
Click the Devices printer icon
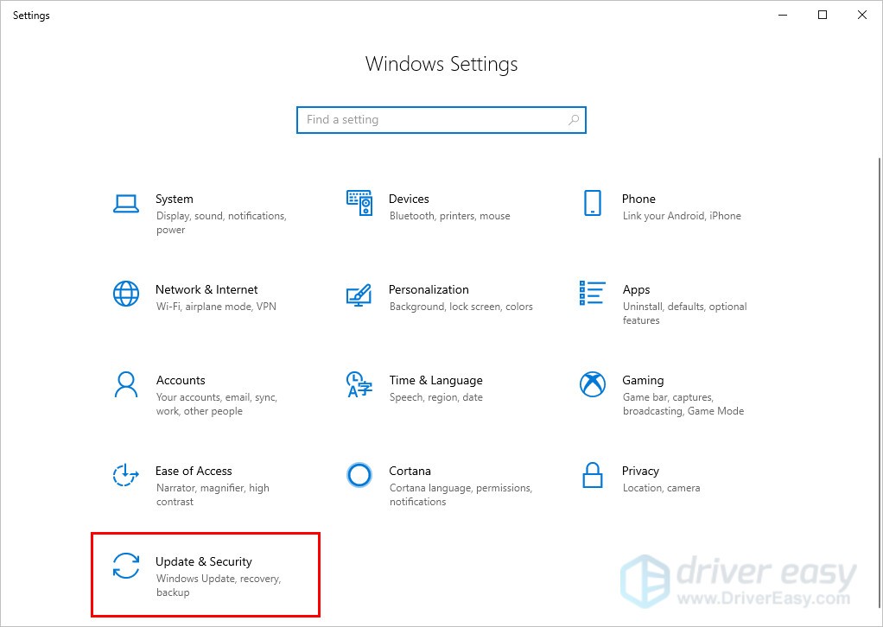pos(359,203)
